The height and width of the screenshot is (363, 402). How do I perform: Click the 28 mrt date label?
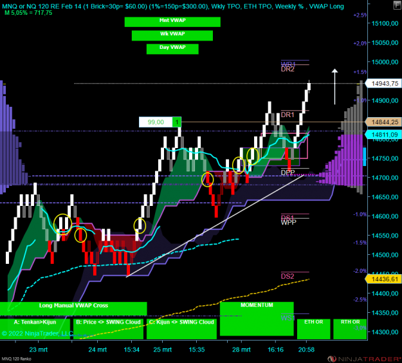(x=241, y=349)
